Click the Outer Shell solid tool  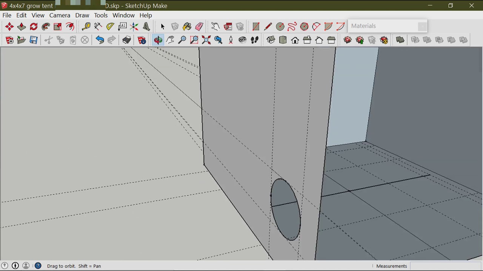(400, 40)
